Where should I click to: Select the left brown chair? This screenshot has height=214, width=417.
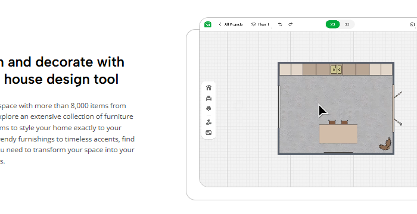[x=332, y=122]
